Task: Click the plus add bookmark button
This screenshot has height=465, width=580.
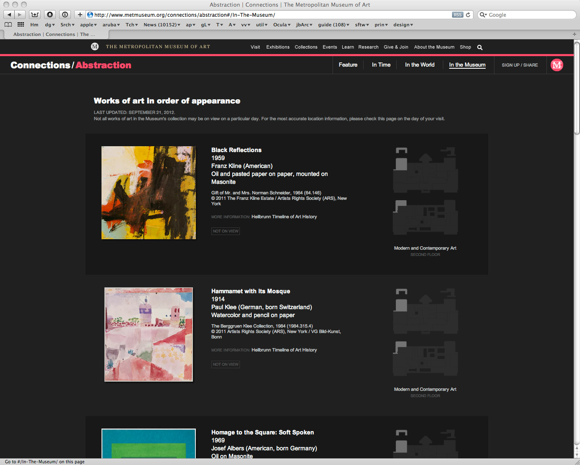Action: tap(80, 15)
